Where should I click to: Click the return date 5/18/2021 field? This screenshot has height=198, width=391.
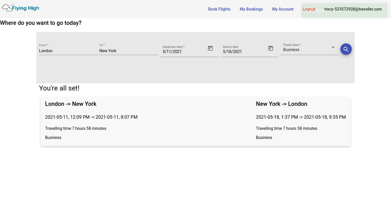(244, 52)
